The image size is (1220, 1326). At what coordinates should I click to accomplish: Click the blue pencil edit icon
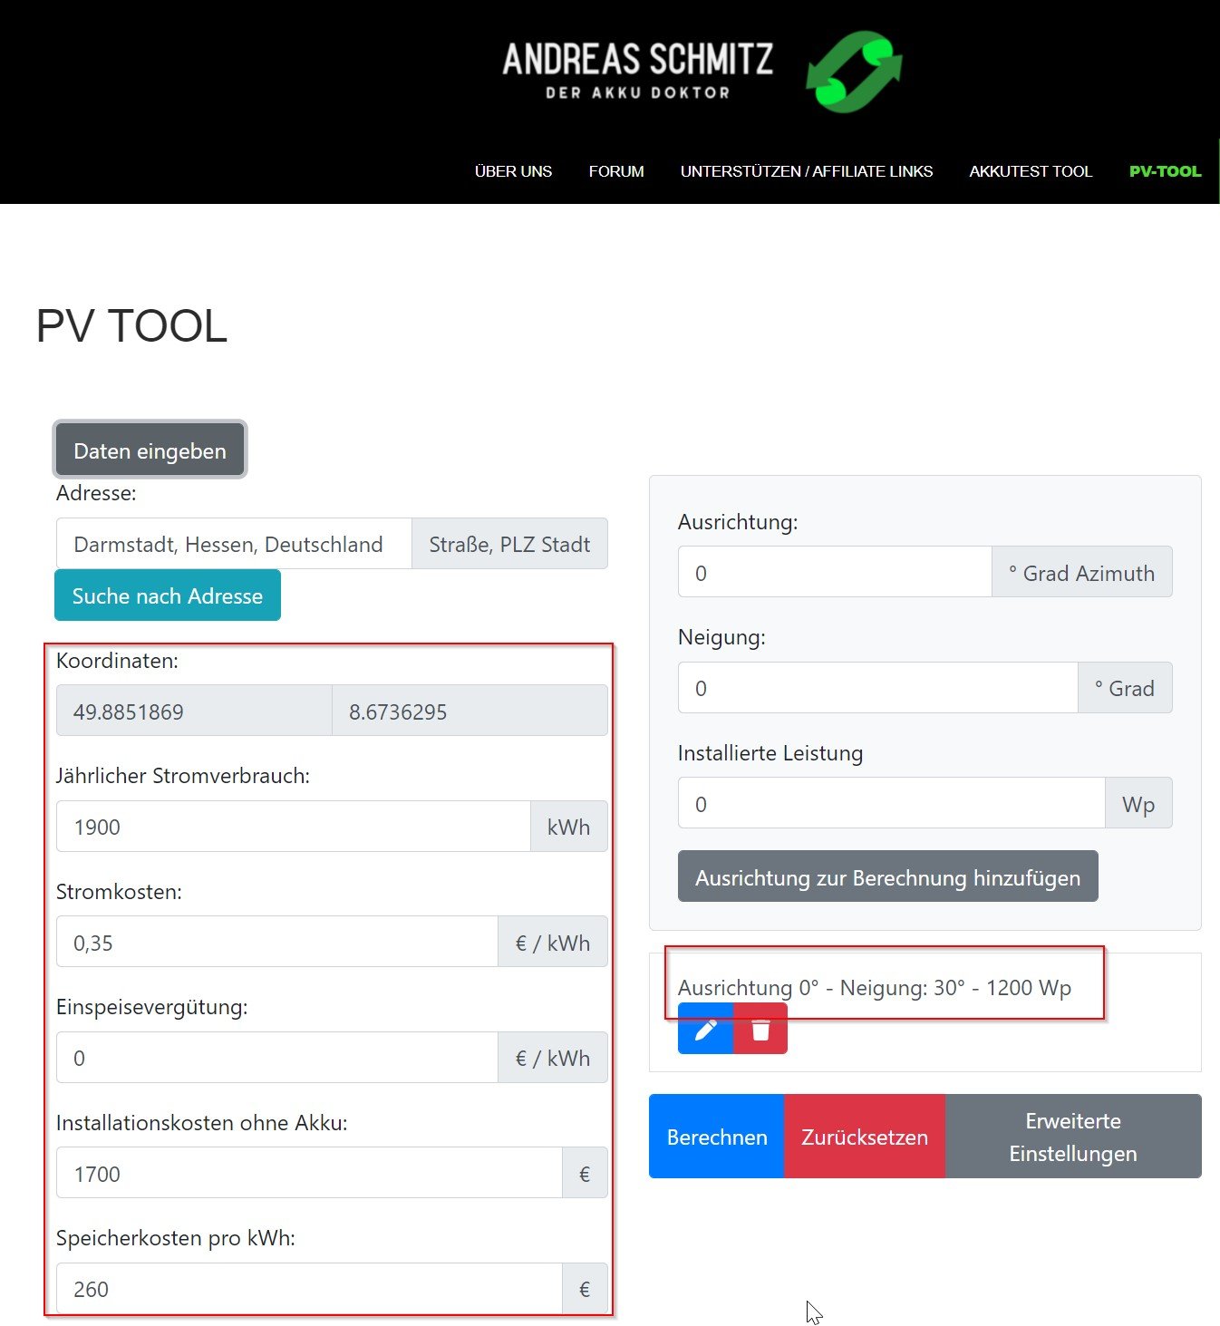tap(705, 1030)
